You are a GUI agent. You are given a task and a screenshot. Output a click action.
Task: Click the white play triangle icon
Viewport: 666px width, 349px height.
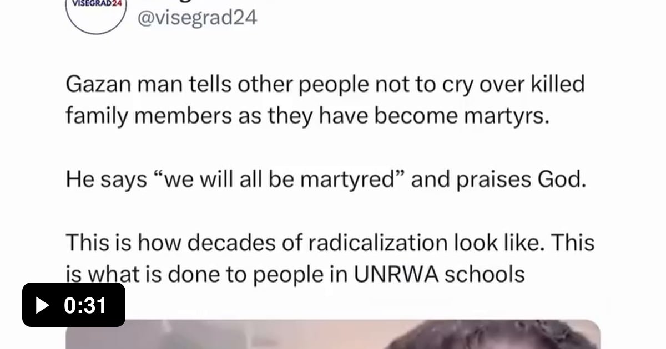pos(42,305)
